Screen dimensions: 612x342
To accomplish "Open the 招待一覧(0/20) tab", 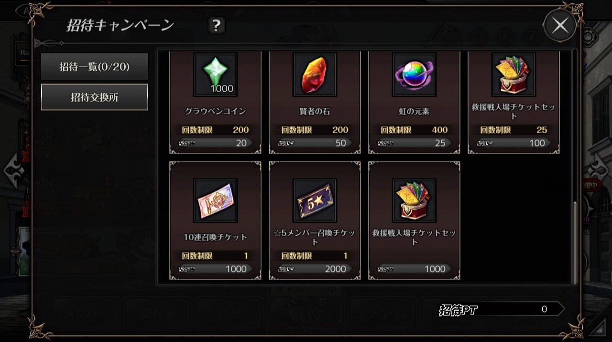I will click(x=95, y=66).
